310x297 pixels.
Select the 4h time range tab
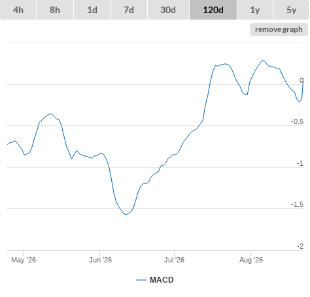coord(18,10)
